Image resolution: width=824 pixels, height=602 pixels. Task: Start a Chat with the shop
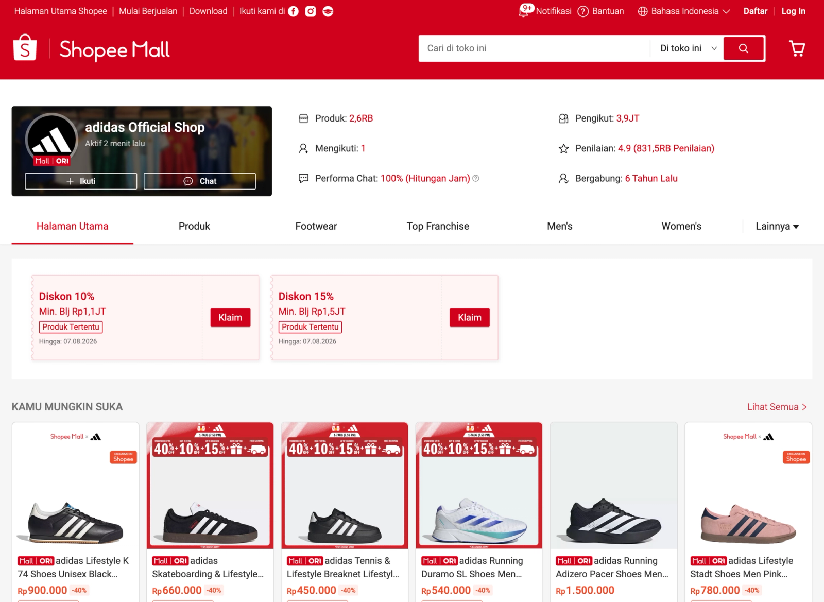pos(200,181)
